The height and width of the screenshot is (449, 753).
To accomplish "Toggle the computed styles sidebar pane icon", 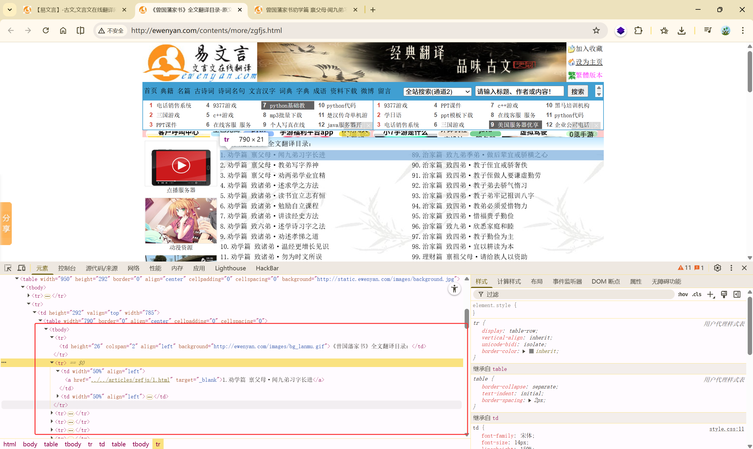I will coord(737,294).
